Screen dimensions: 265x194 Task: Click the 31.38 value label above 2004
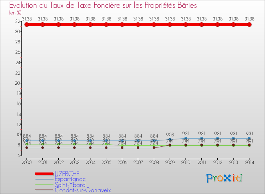90,19
